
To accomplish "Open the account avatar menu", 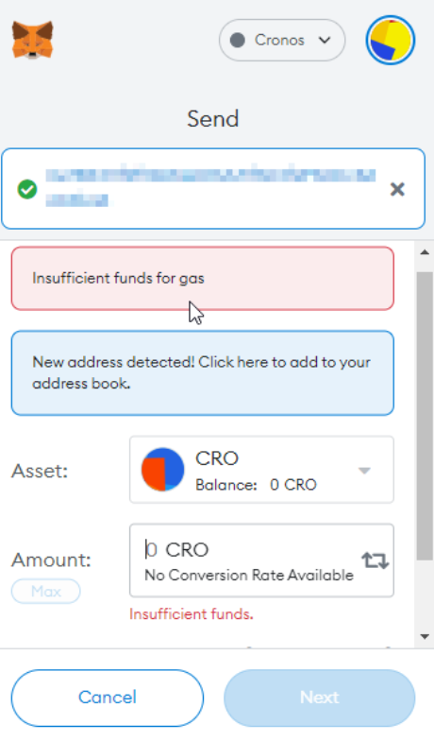I will [391, 40].
